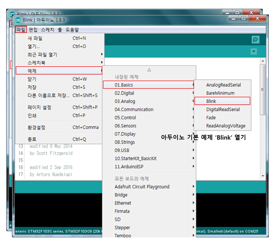Open the BareMinimum example
Viewport: 275px width, 240px height.
coord(223,93)
